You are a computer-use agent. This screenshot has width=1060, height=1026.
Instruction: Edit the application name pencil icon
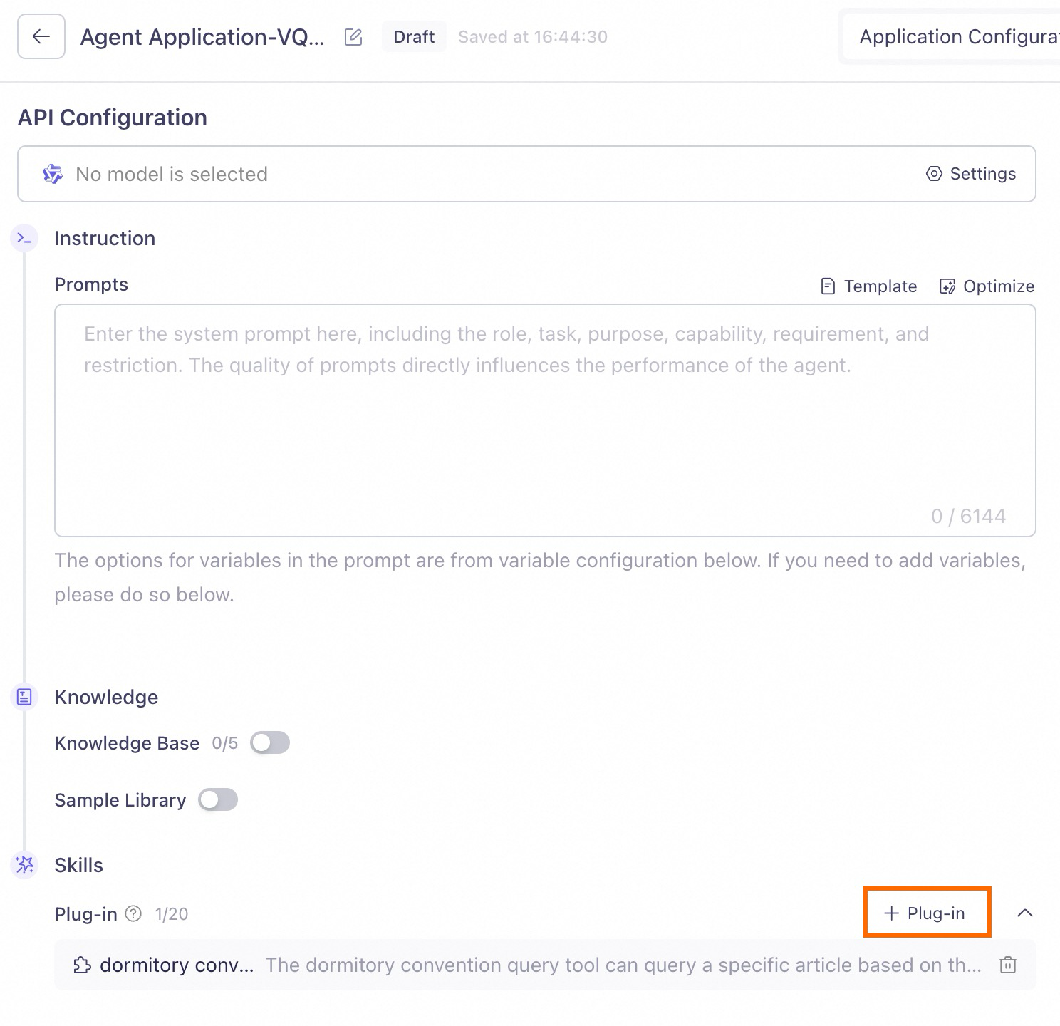tap(353, 37)
